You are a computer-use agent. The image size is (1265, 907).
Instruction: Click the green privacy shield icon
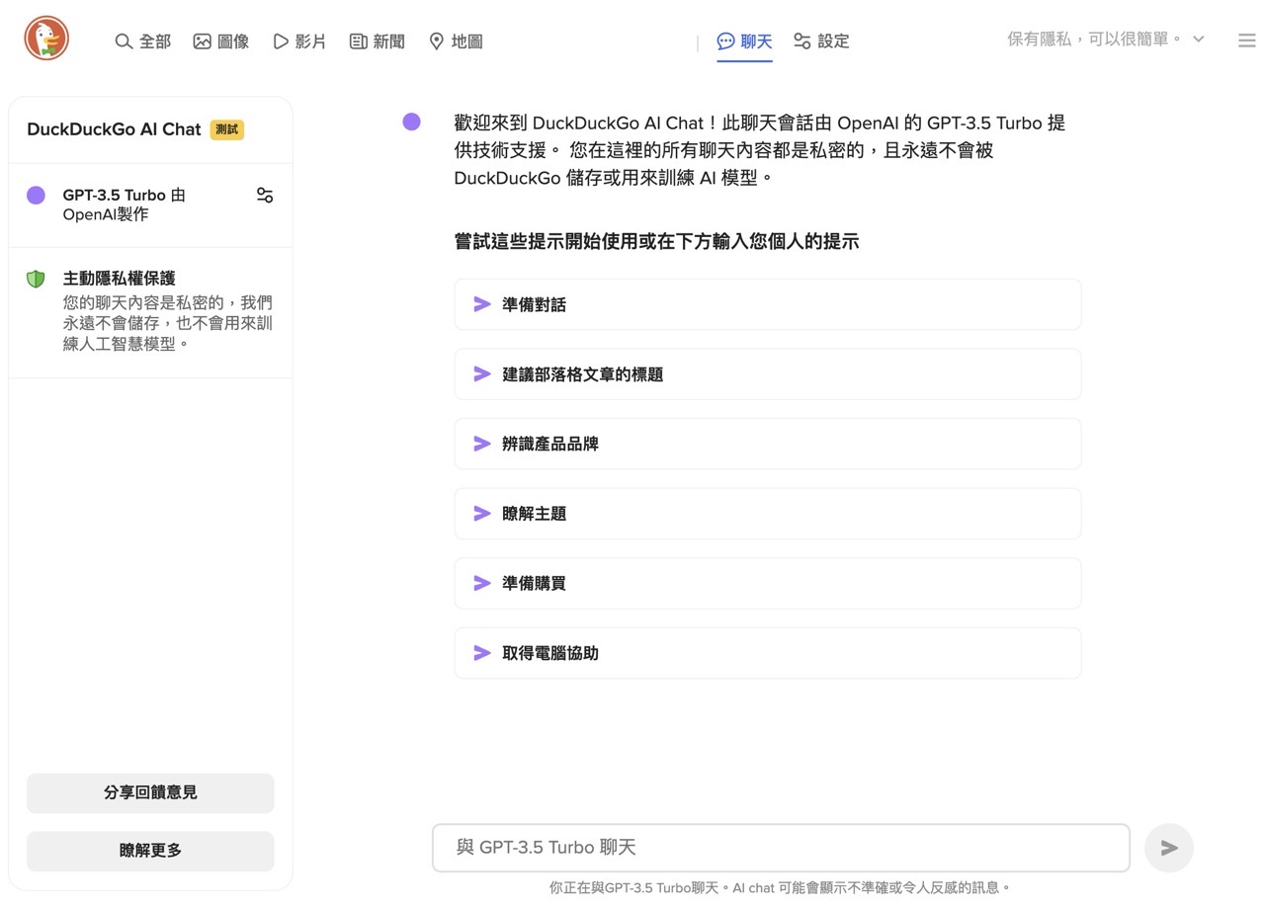click(x=36, y=279)
